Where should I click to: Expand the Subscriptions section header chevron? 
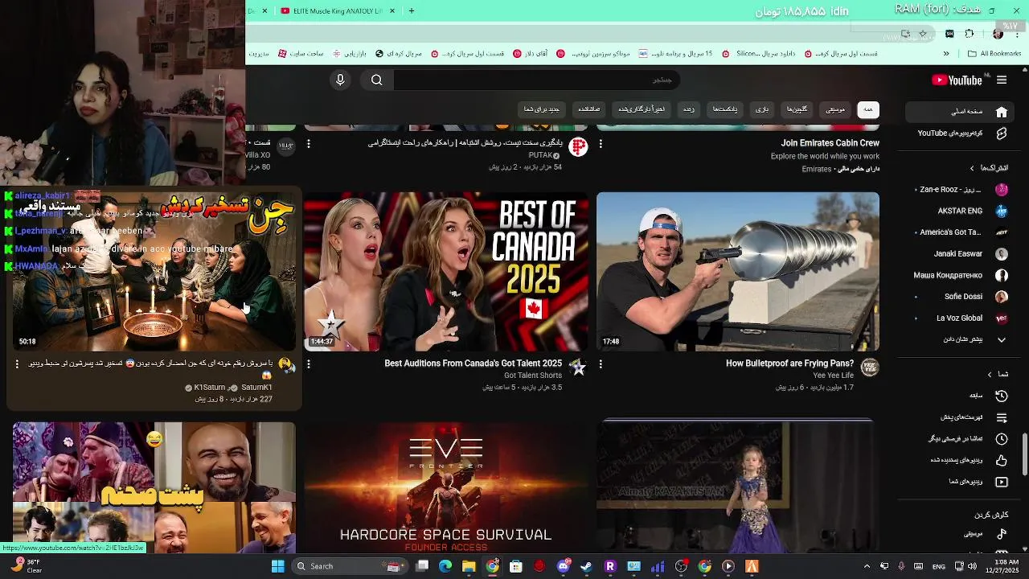(x=972, y=168)
